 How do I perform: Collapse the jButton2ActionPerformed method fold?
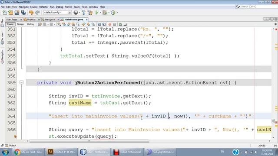pos(21,82)
